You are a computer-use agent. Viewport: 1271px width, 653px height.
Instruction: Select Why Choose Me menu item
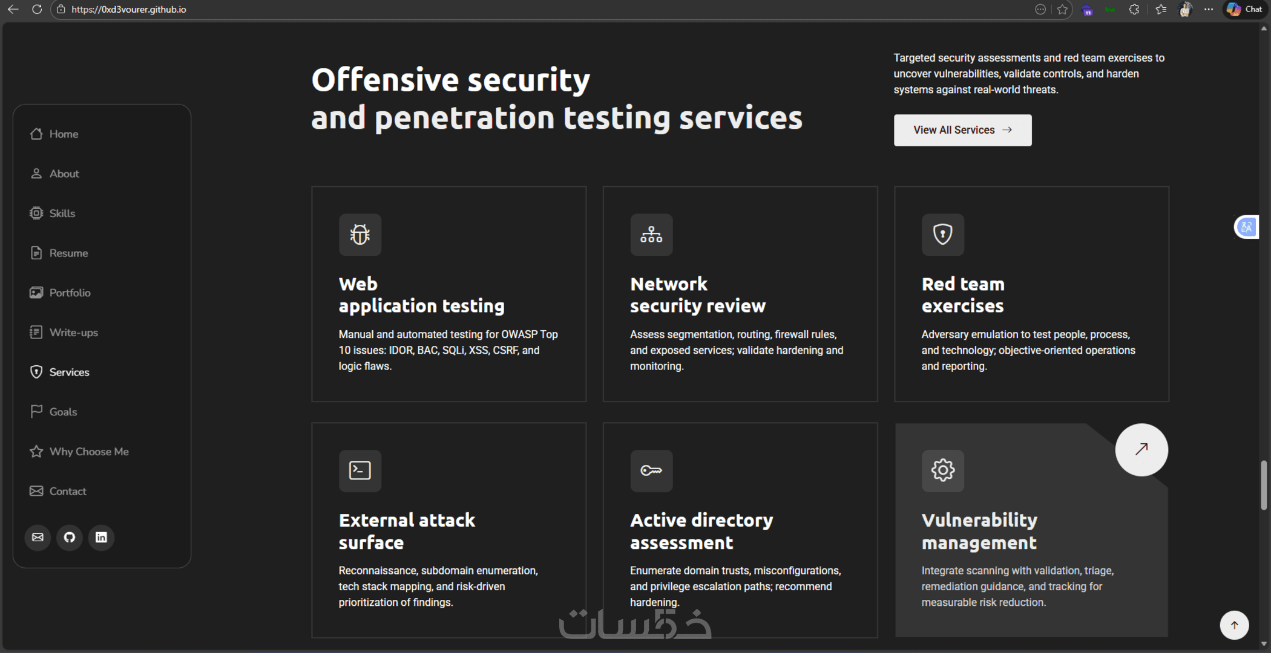(89, 452)
